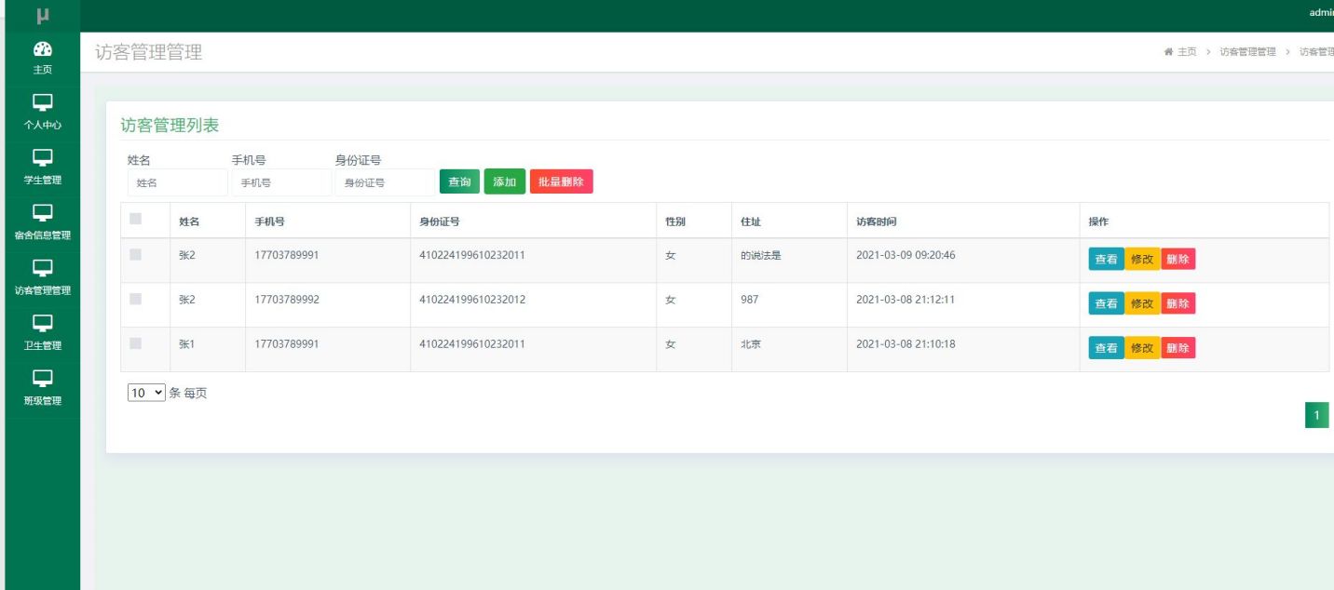Click the red 批量删除 button
The height and width of the screenshot is (590, 1334).
tap(561, 182)
